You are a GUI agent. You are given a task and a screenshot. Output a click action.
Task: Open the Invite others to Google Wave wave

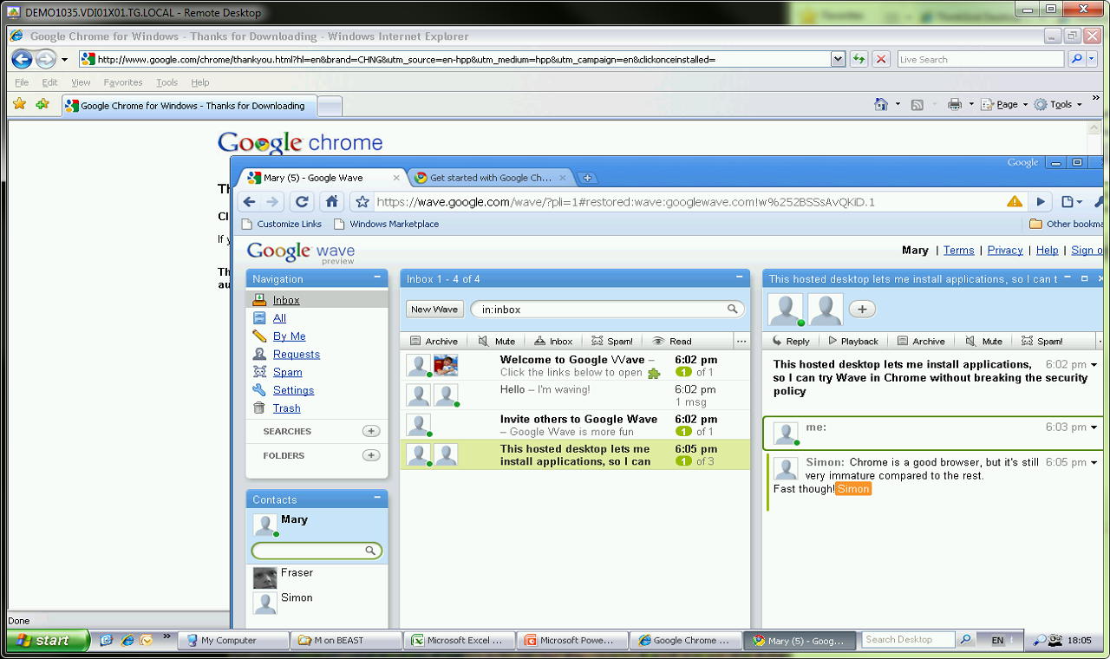tap(576, 425)
